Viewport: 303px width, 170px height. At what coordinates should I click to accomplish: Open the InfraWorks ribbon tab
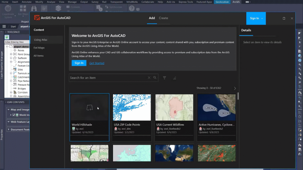point(132,2)
